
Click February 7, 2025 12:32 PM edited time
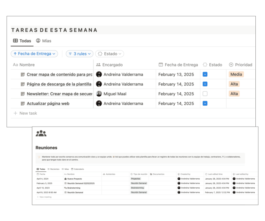218,193
